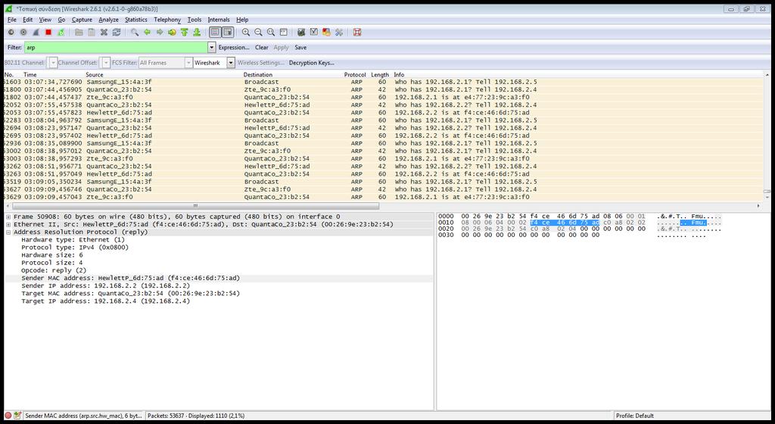Sort by the Protocol column header
Image resolution: width=775 pixels, height=424 pixels.
(x=355, y=75)
